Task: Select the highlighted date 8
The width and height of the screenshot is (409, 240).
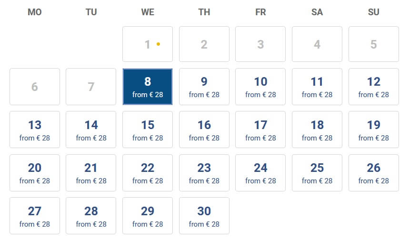Action: point(148,87)
